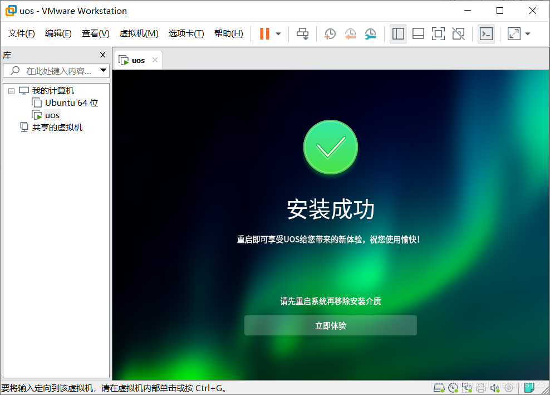Select 我的计算机 in the library tree
Viewport: 550px width, 395px height.
point(53,91)
